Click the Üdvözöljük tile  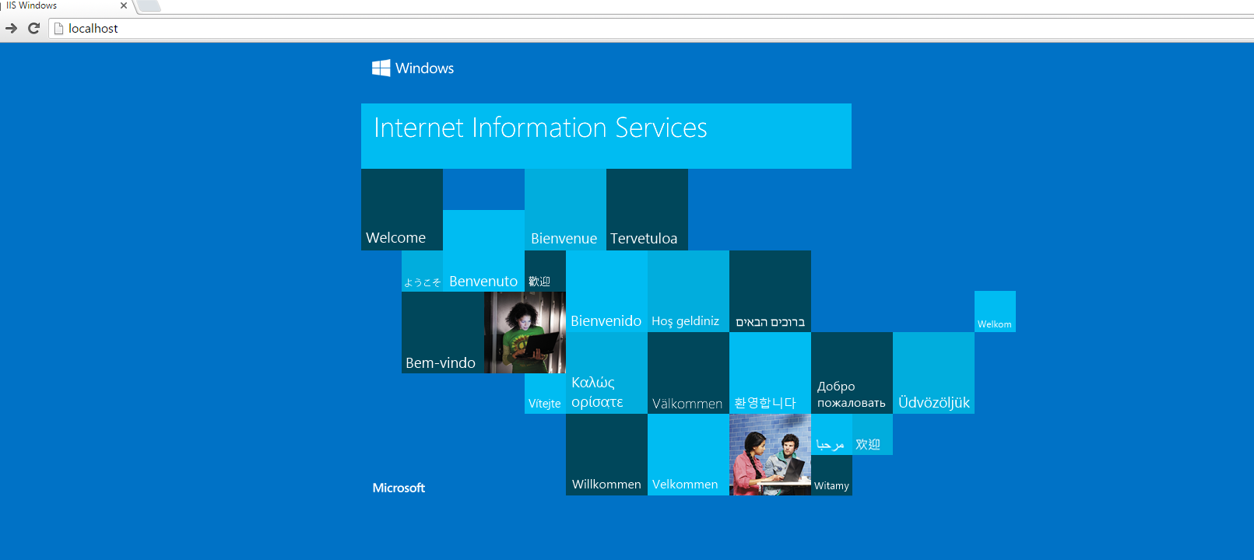click(933, 373)
